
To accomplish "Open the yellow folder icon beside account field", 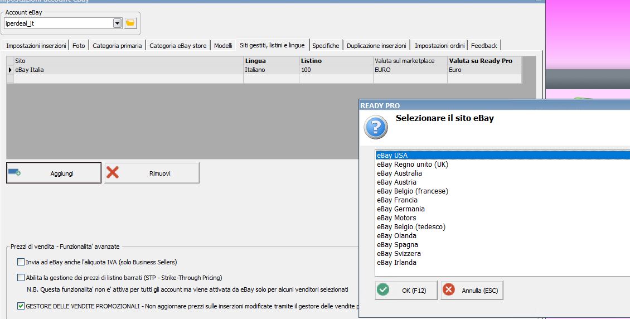I will point(130,23).
